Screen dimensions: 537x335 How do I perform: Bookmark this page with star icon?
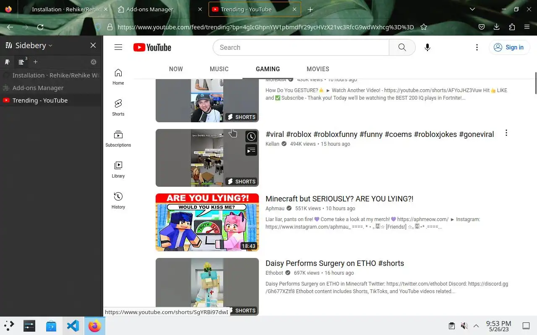coord(424,27)
